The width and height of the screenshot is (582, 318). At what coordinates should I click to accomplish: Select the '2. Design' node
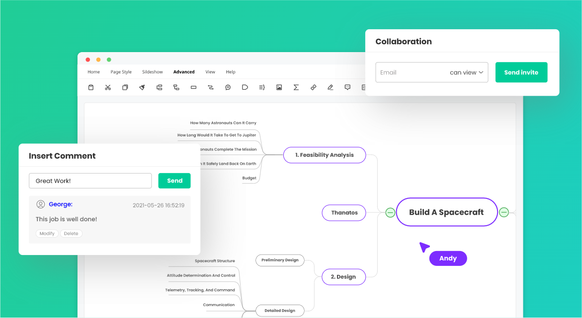[343, 277]
